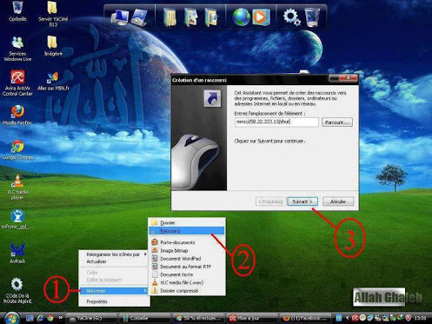Select the Aller sur MSN.fr shortcut
Viewport: 432px width, 324px height.
tap(53, 81)
